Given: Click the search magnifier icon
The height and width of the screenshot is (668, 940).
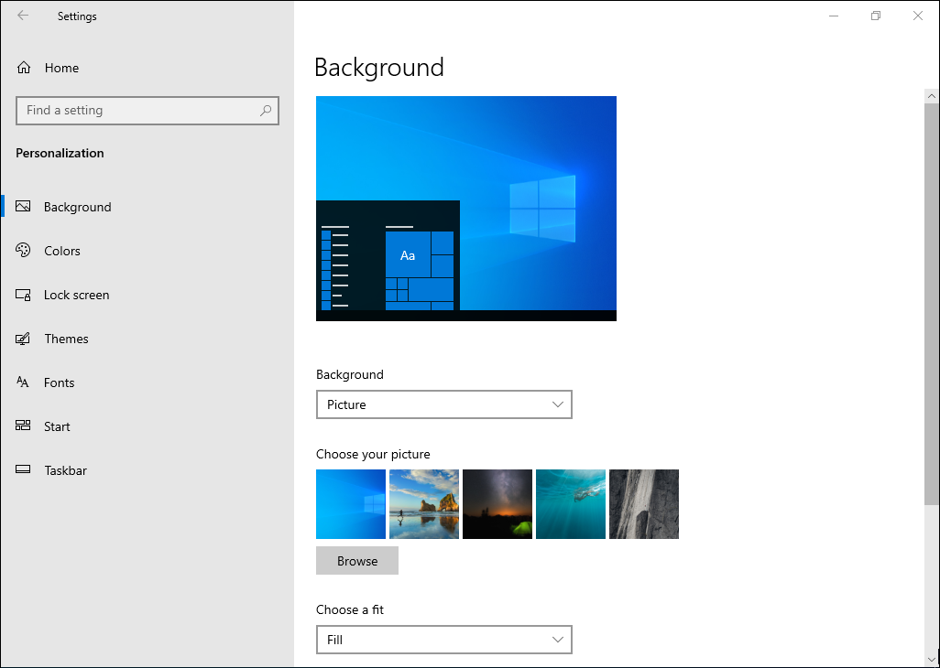Looking at the screenshot, I should pos(266,110).
